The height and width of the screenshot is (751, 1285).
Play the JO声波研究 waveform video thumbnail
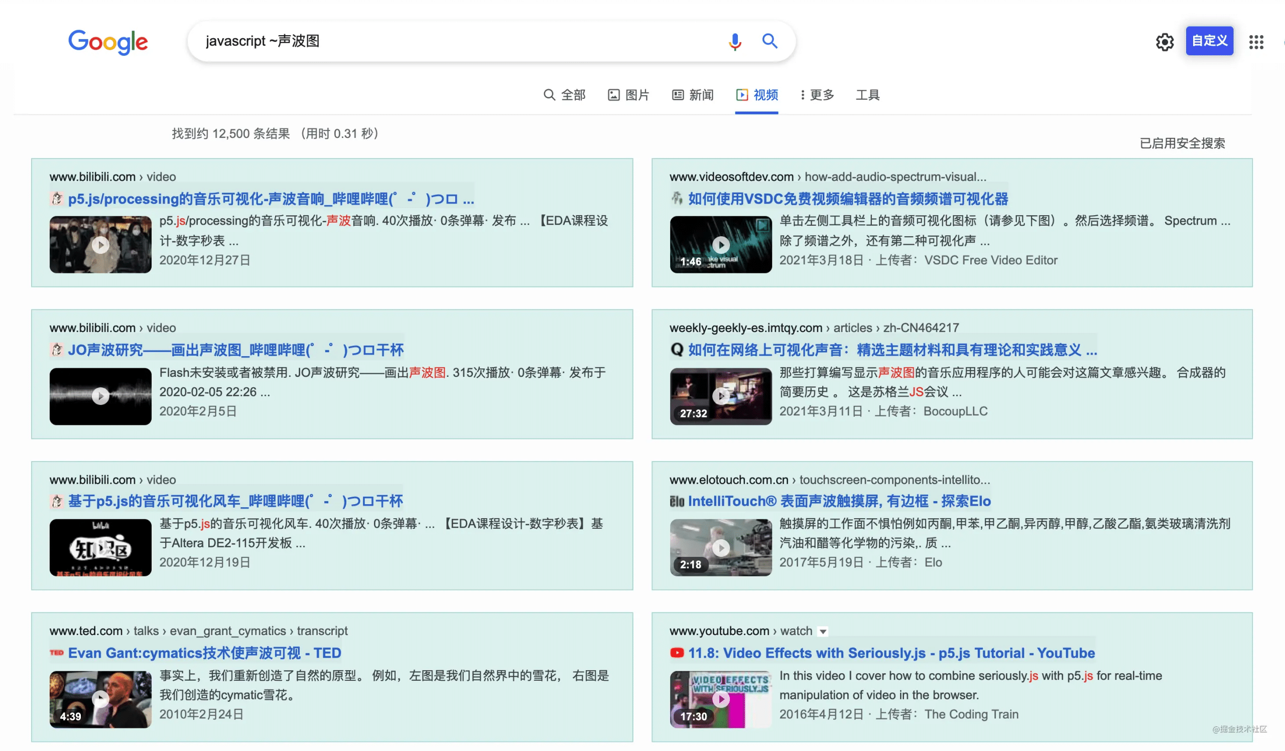point(100,396)
